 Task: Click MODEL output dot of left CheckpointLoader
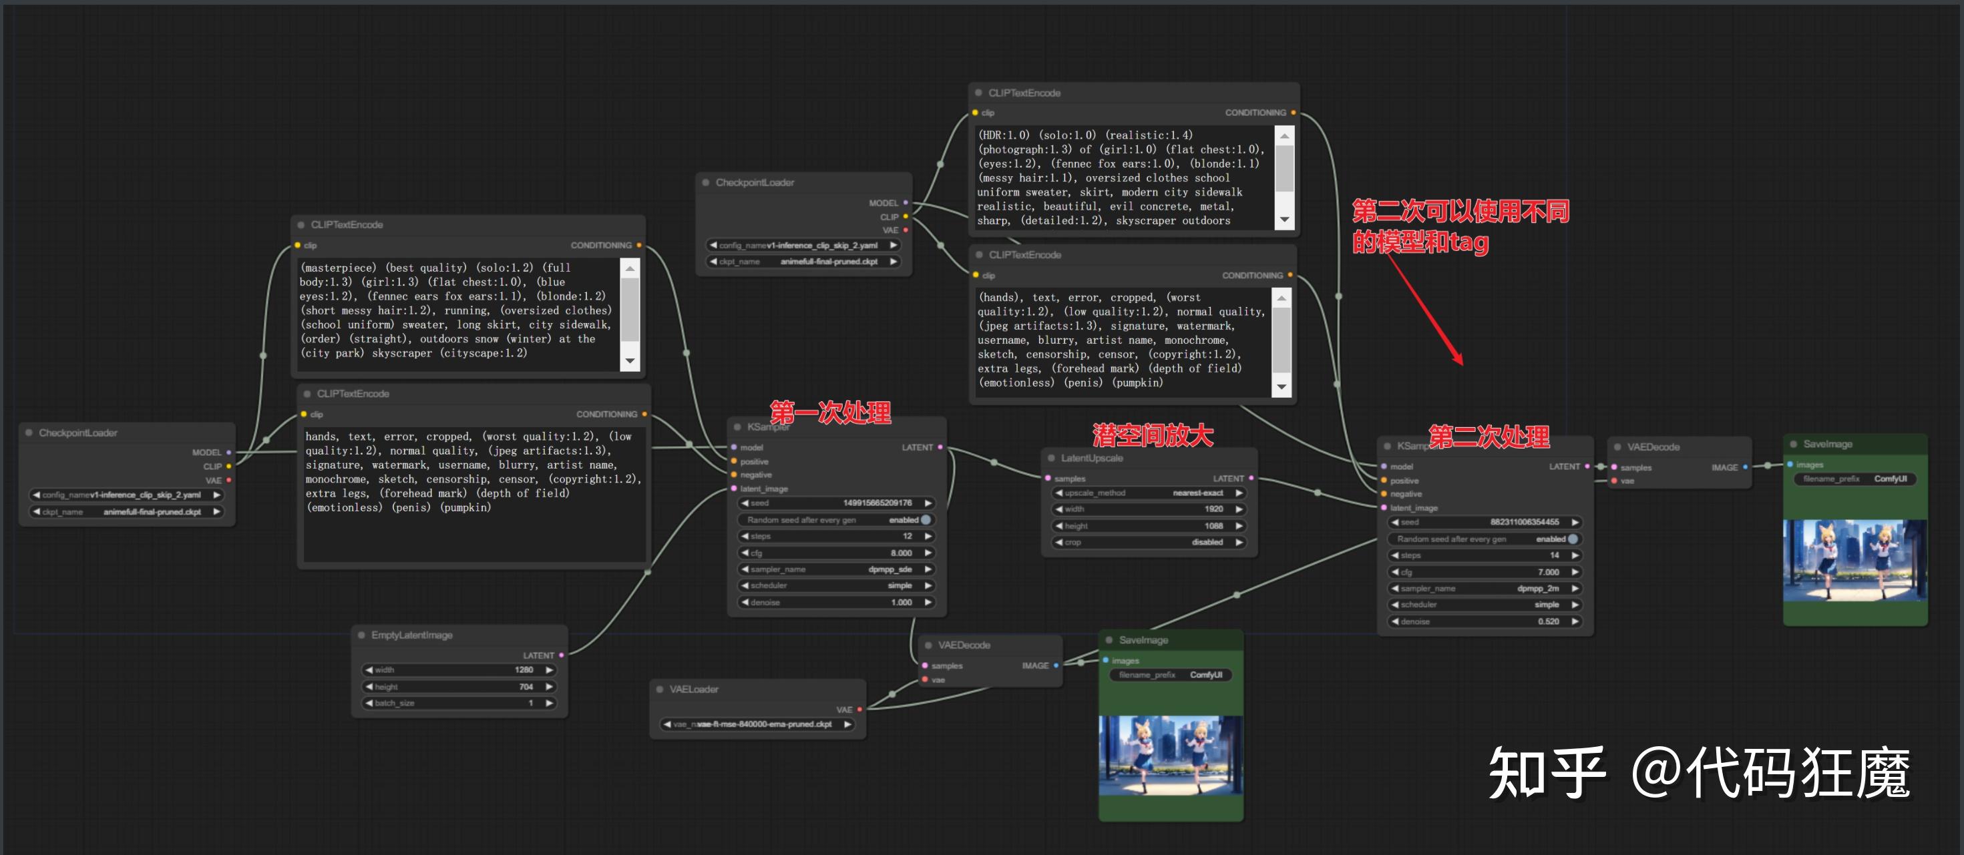(228, 453)
